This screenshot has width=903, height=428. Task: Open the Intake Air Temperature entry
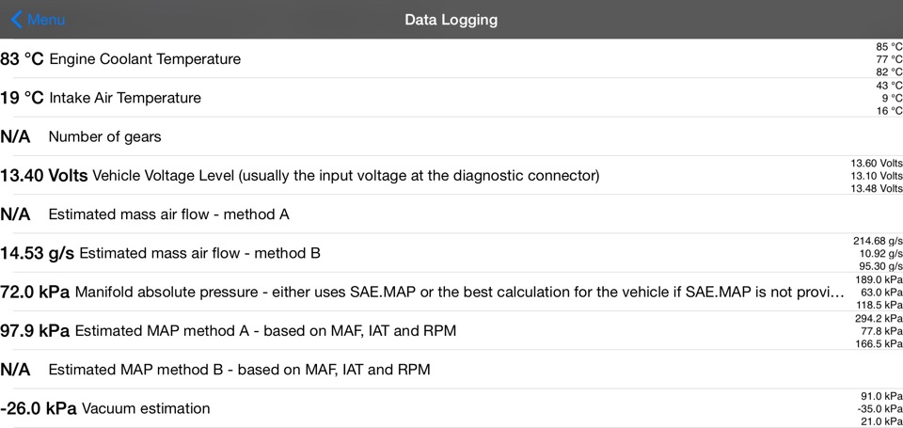pos(125,98)
